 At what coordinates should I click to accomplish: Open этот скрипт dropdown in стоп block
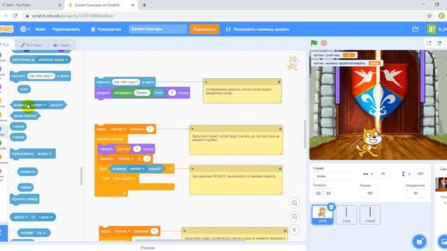coord(124,178)
